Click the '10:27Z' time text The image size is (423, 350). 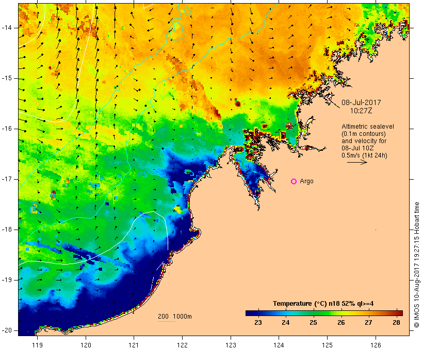click(x=361, y=111)
